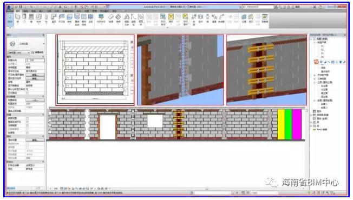Image resolution: width=353 pixels, height=200 pixels.
Task: Click Edit Type button in properties
Action: 37,52
